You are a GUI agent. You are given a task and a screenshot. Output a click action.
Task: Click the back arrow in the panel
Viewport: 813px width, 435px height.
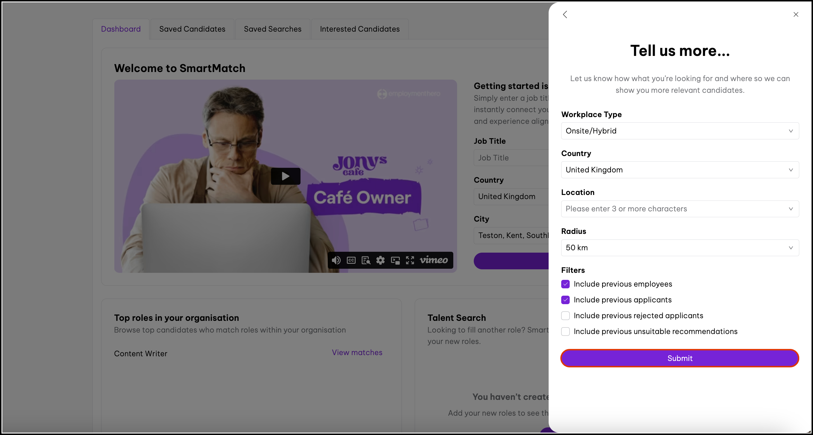click(565, 15)
